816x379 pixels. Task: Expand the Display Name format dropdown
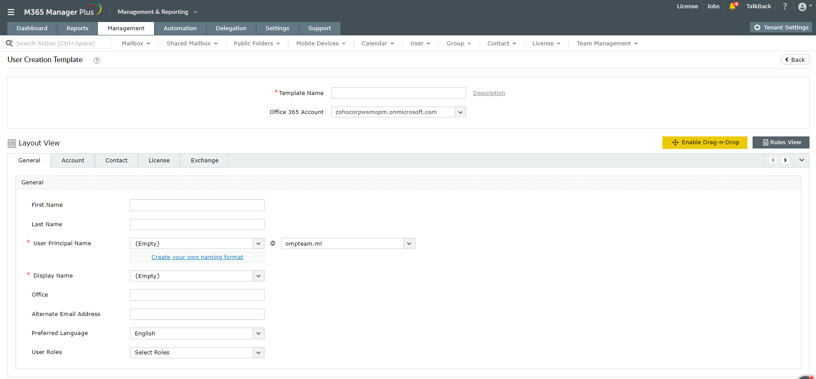click(258, 276)
